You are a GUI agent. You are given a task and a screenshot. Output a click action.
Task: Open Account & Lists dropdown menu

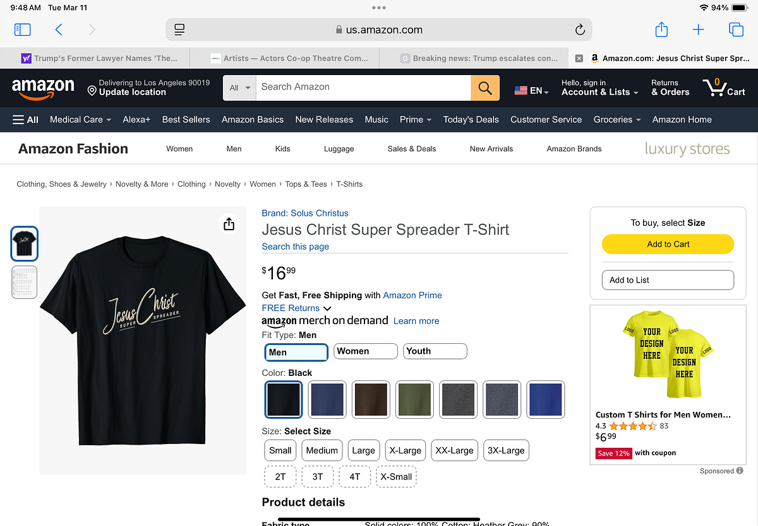596,88
